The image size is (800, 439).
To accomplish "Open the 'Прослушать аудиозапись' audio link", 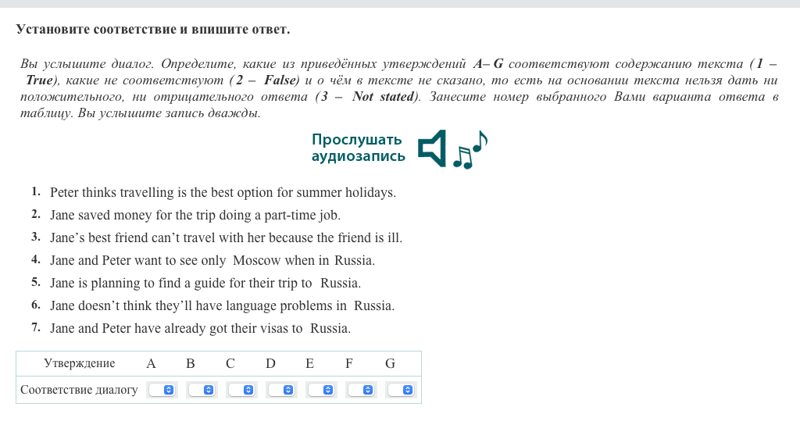I will pyautogui.click(x=358, y=148).
